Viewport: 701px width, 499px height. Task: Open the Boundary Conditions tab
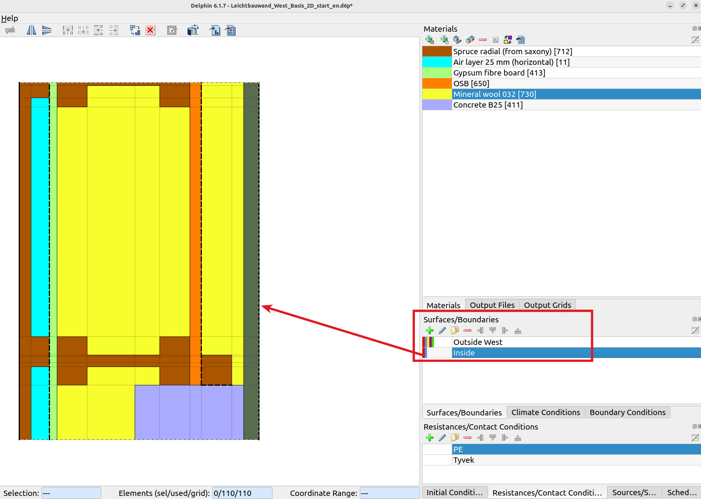[627, 412]
